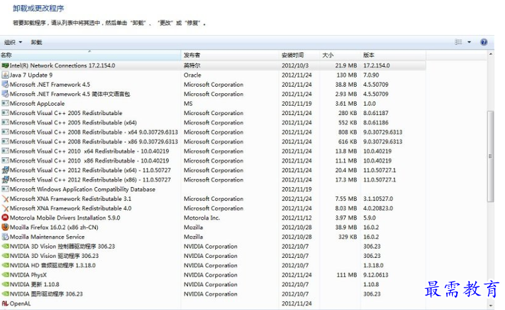Change the view using the view layout icon
505x310 pixels.
458,42
